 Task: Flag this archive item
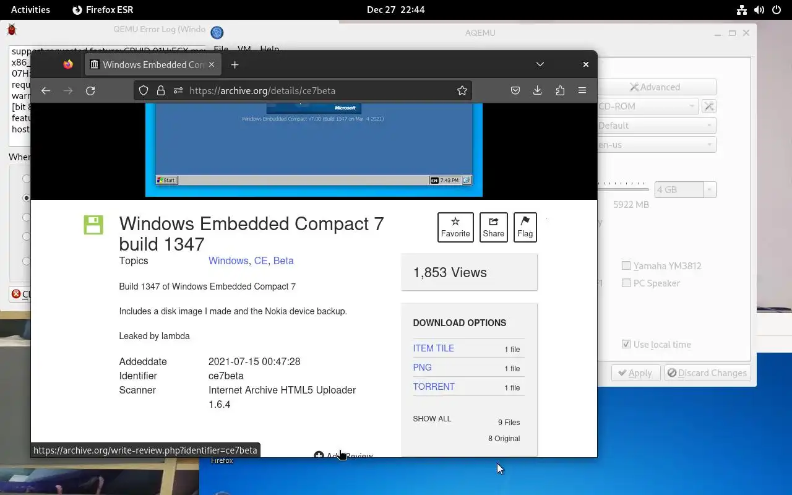525,227
